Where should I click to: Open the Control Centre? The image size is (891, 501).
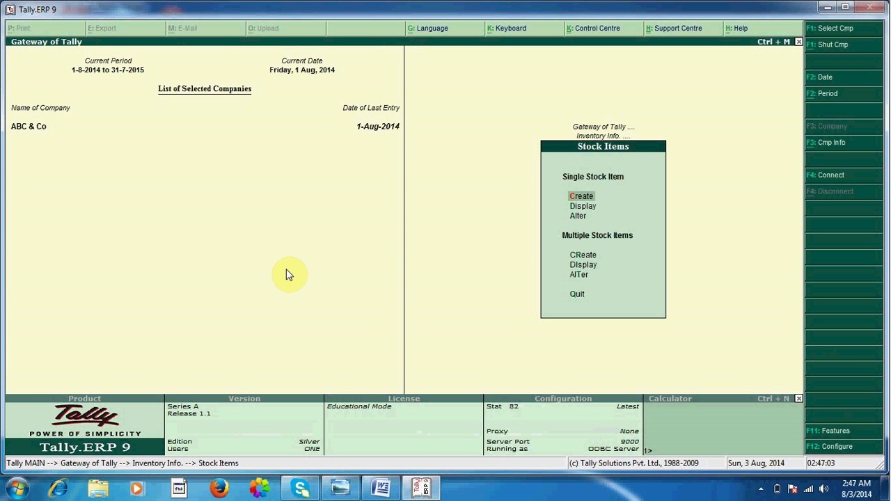[604, 29]
